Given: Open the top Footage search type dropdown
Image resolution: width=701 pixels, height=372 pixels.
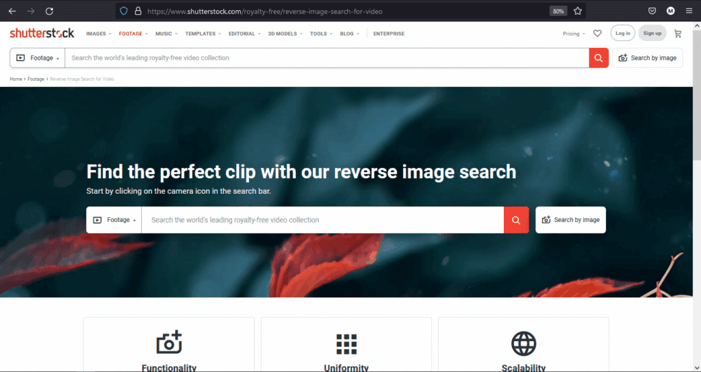Looking at the screenshot, I should point(38,58).
